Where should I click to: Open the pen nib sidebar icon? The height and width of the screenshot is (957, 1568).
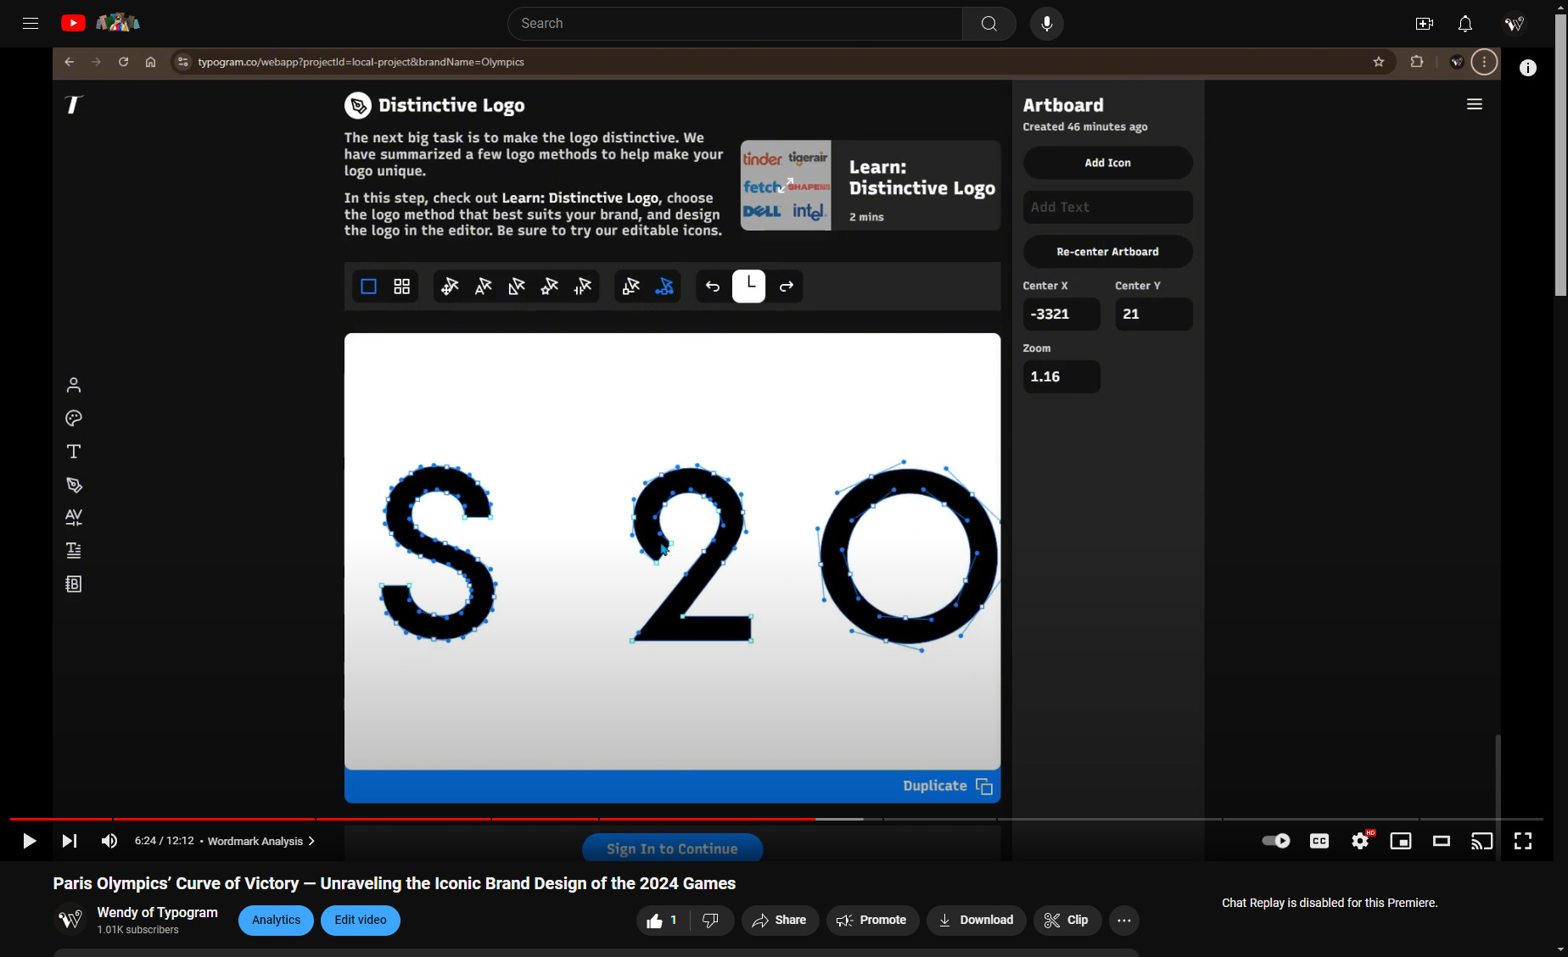click(74, 485)
